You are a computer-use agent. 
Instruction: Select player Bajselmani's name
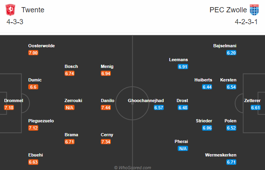click(x=225, y=46)
